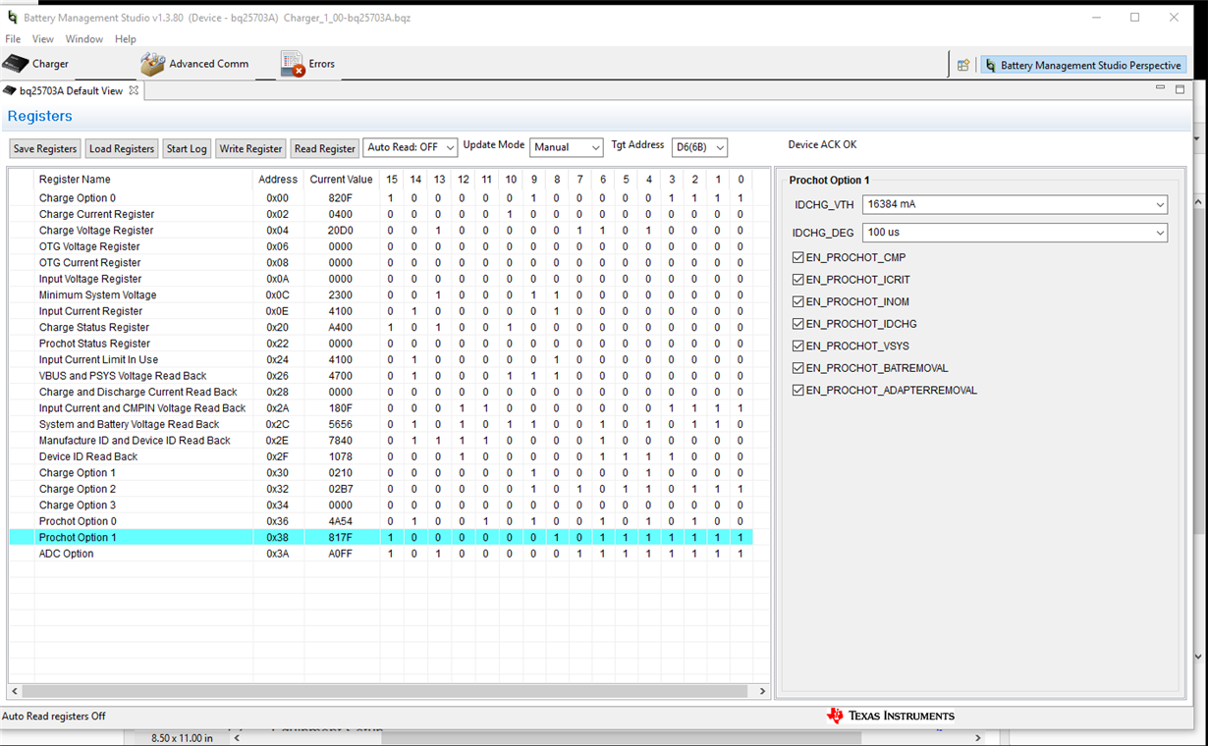Select the OTG Current Register row

[x=381, y=263]
